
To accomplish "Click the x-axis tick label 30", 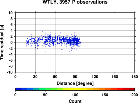I will (35, 77).
